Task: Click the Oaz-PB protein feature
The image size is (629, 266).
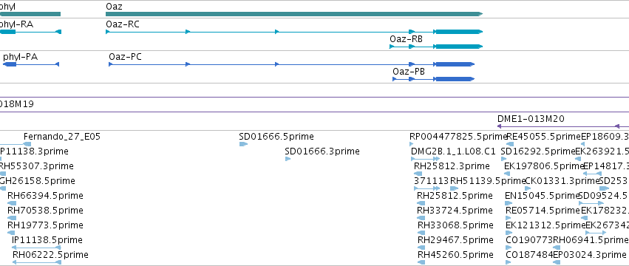Action: (x=433, y=79)
